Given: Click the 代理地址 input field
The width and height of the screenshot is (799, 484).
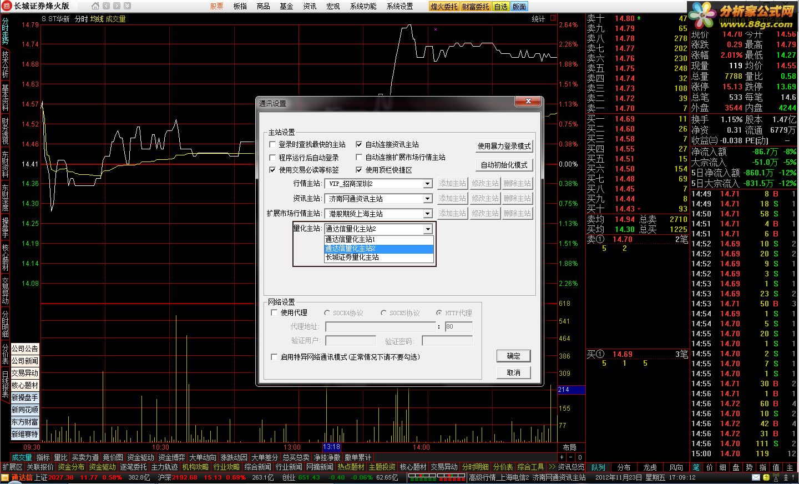Looking at the screenshot, I should coord(381,326).
